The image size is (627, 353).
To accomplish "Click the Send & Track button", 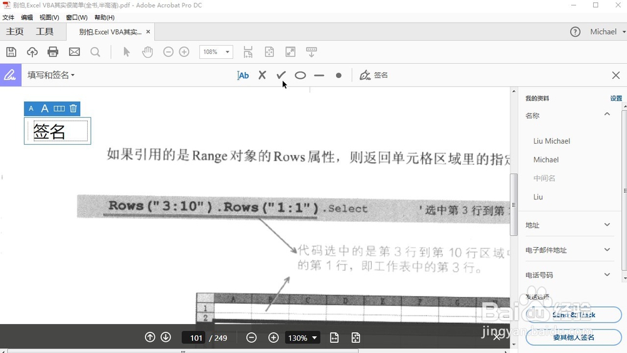I will (574, 315).
